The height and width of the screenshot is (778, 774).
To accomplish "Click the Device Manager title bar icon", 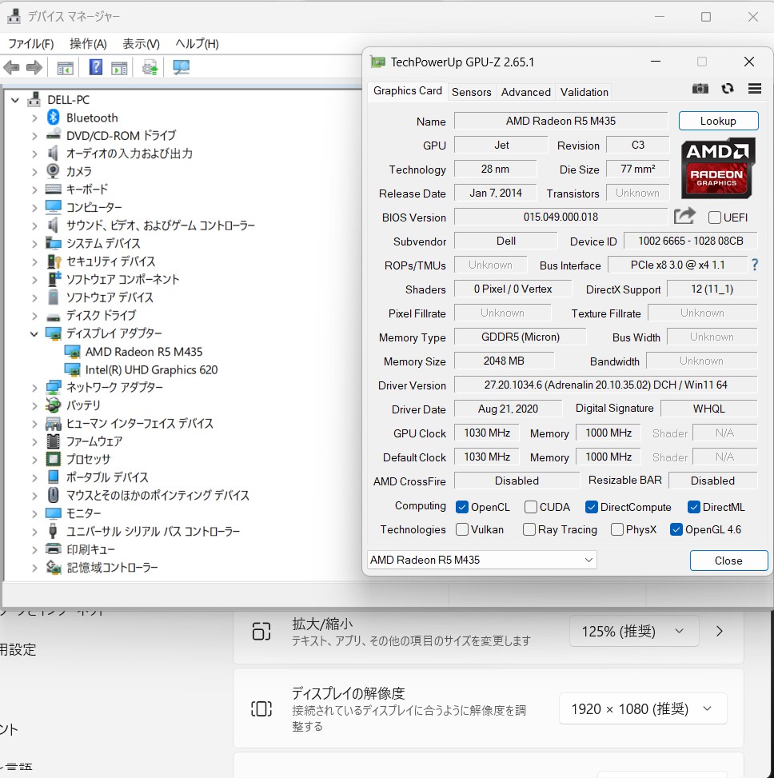I will 14,16.
